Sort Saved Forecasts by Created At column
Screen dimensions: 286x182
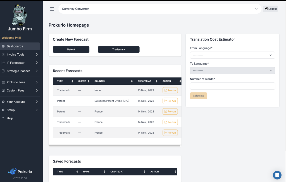[144, 172]
